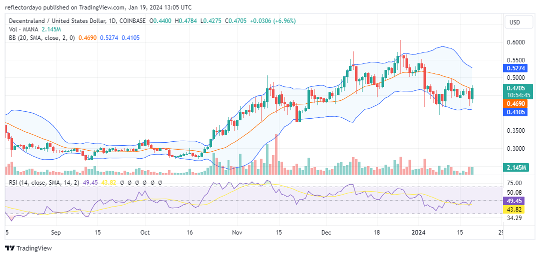Click the 50.08 RSI axis label
540x257 pixels.
(514, 193)
